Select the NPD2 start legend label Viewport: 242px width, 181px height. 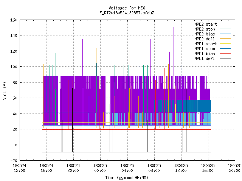206,24
